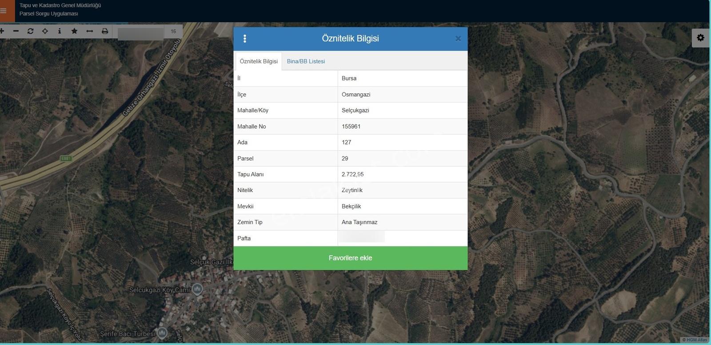Click the zoom level 16 indicator

point(173,31)
